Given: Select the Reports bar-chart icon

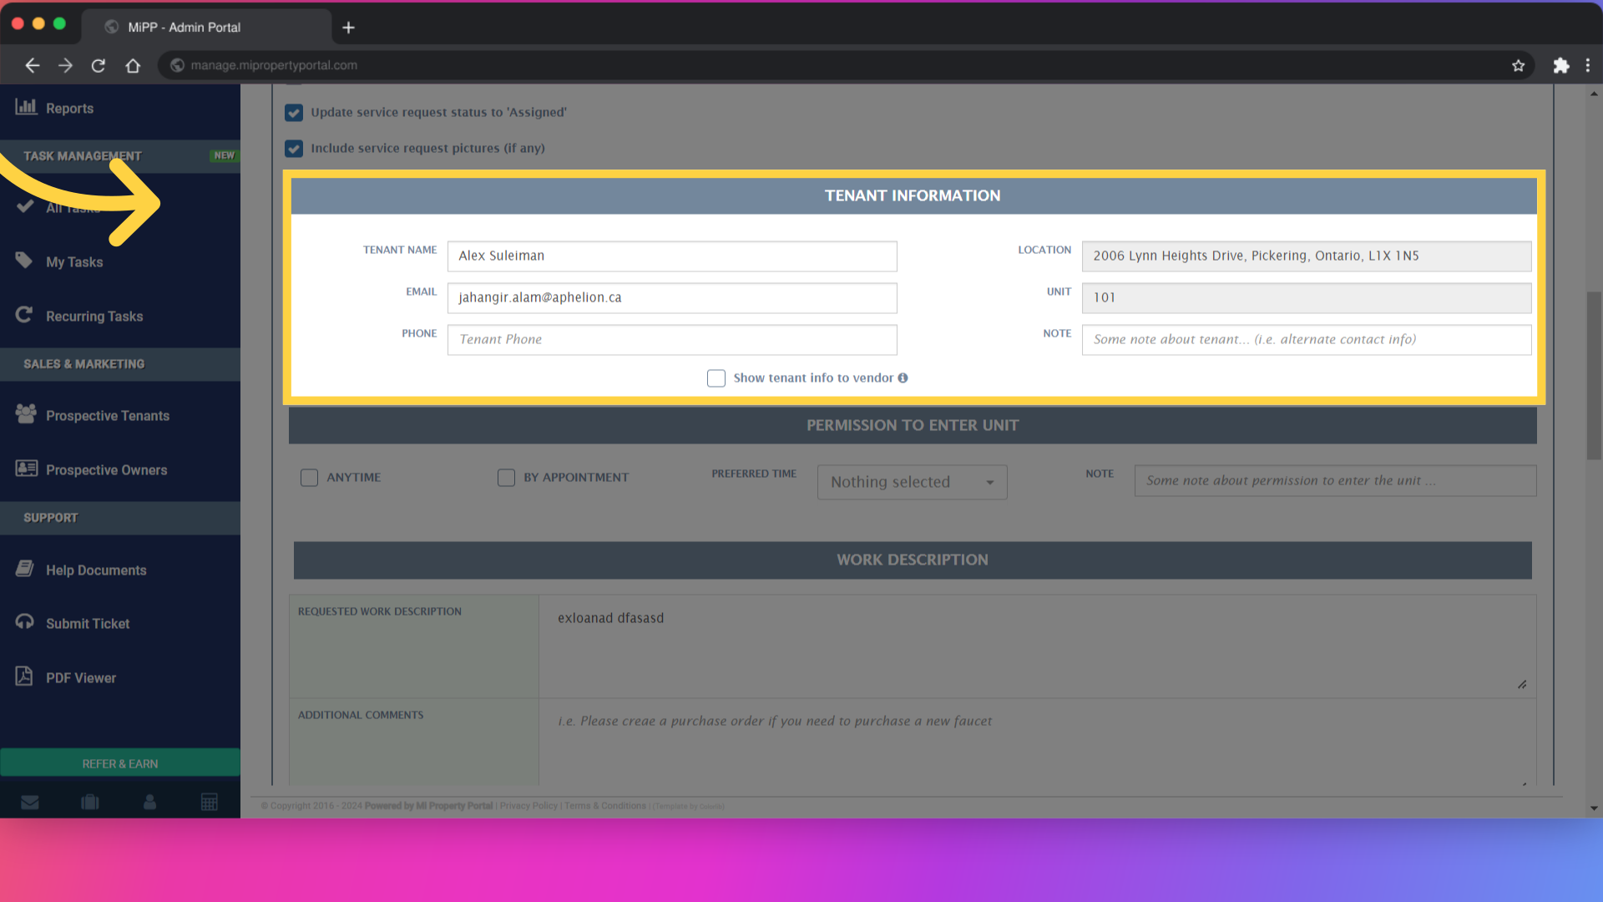Looking at the screenshot, I should coord(26,108).
